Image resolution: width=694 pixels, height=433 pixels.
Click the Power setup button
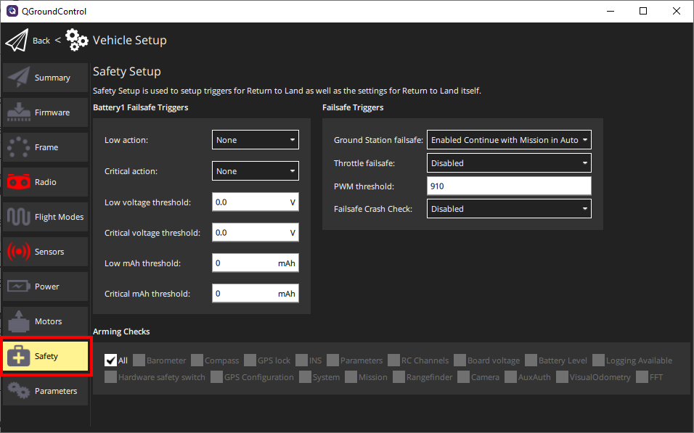pyautogui.click(x=46, y=286)
